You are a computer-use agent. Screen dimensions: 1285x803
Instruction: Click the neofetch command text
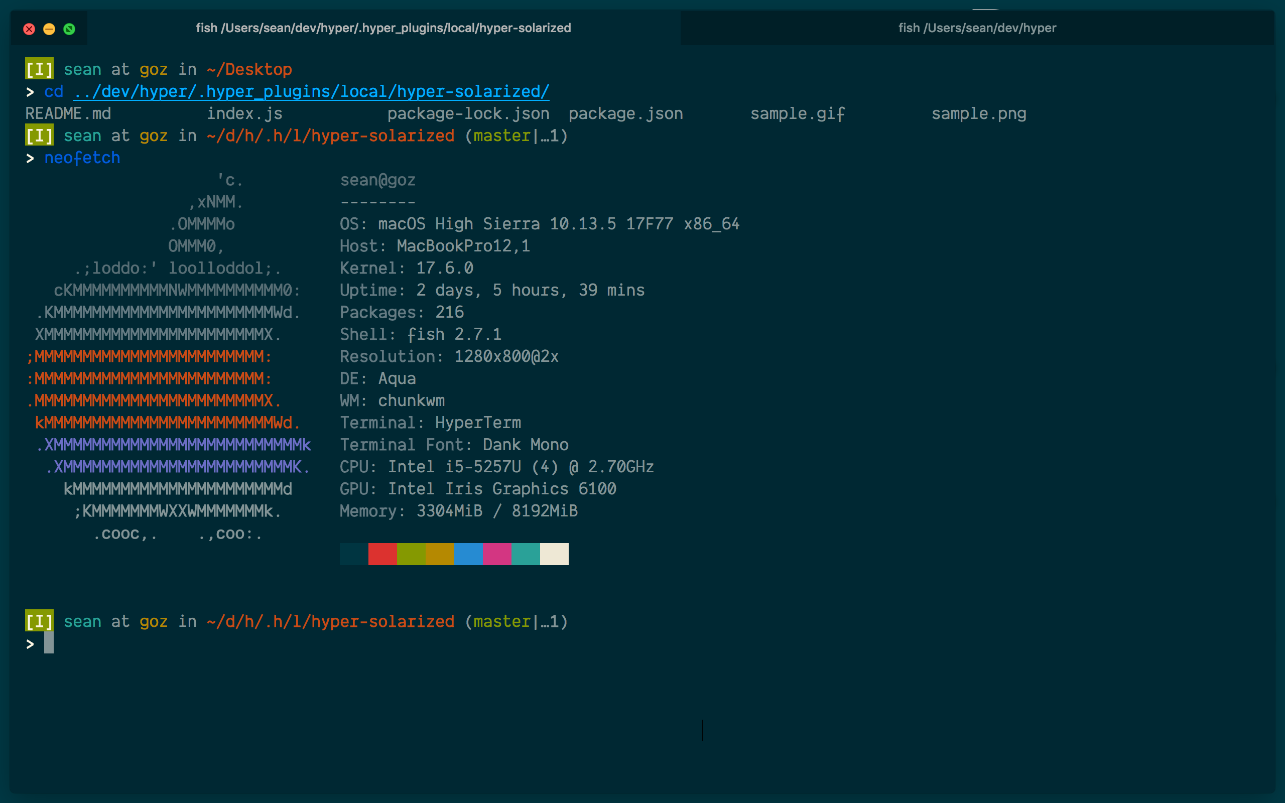82,158
